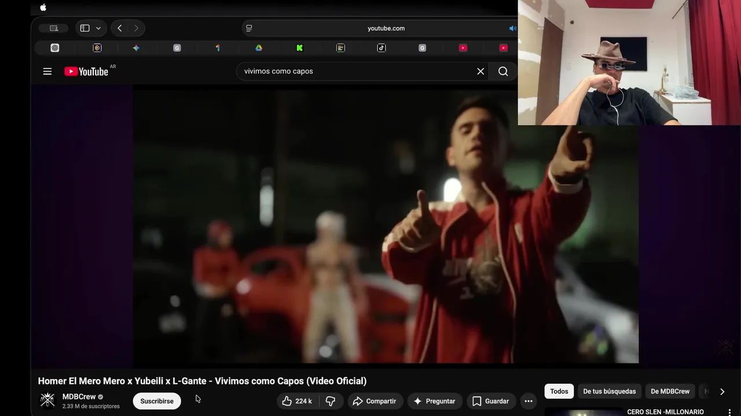Dislike the video with thumbs down
The image size is (741, 416).
331,401
